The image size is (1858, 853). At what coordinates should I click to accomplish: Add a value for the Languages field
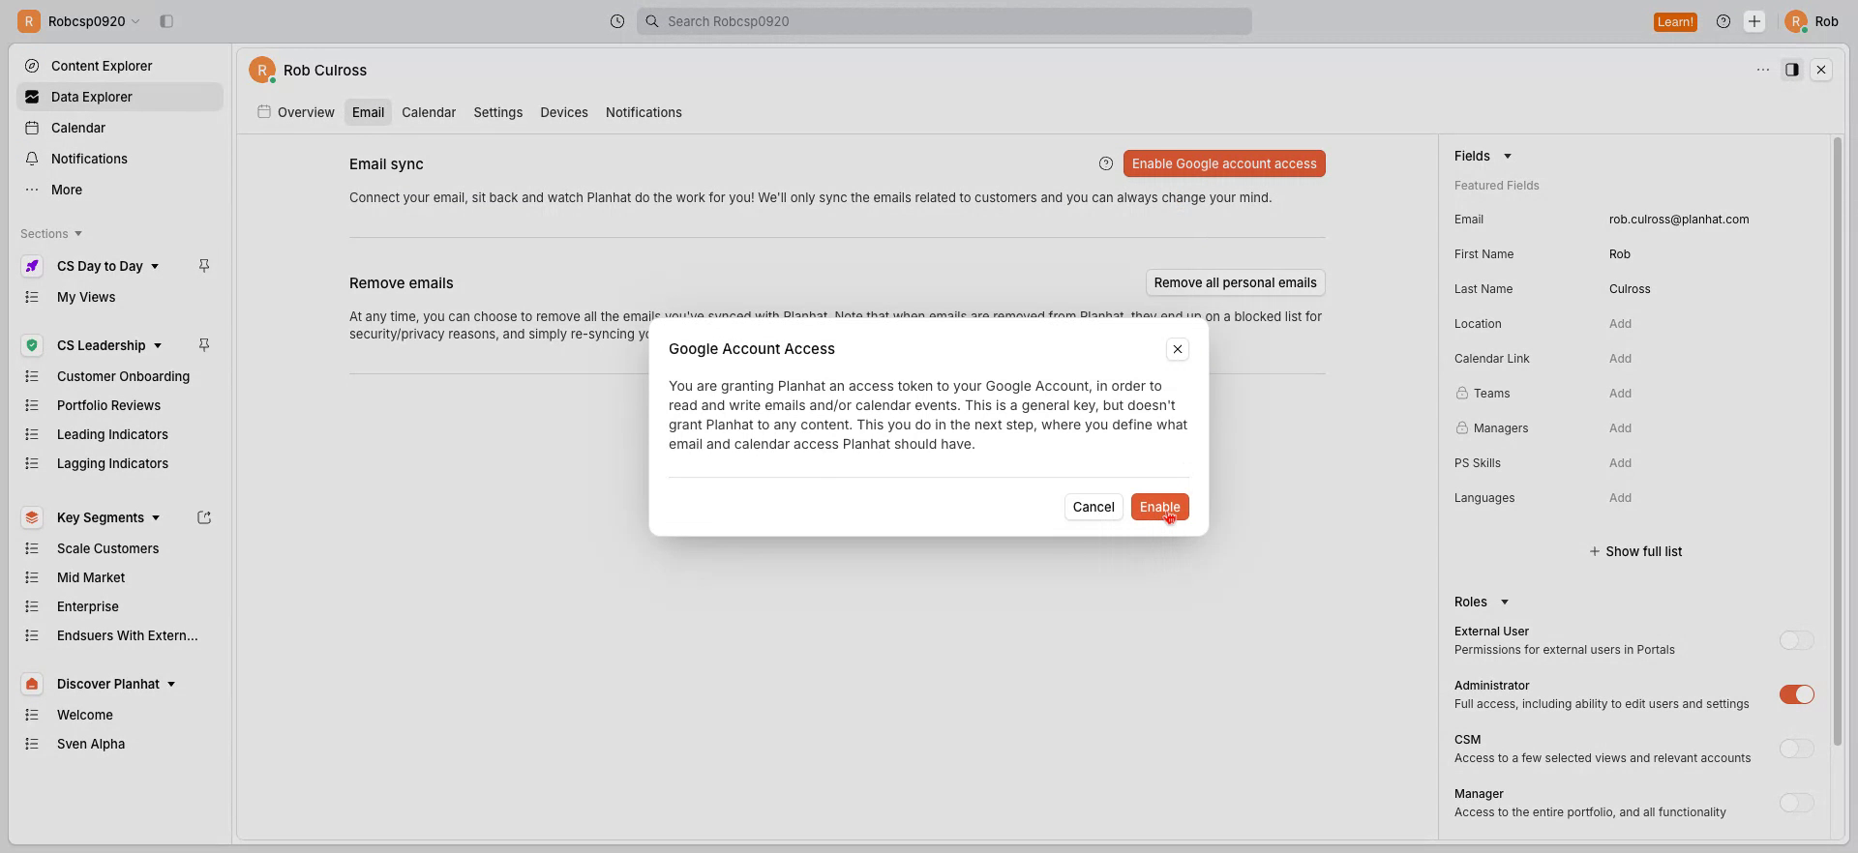click(x=1620, y=498)
